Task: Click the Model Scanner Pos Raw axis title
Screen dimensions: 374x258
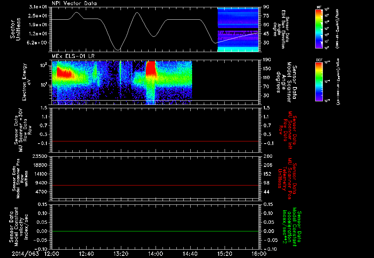Action: tap(20, 179)
